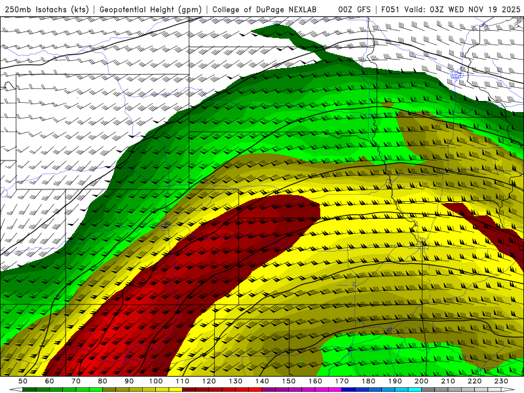The width and height of the screenshot is (524, 393).
Task: Click the '120' value on the color scale
Action: [x=209, y=381]
